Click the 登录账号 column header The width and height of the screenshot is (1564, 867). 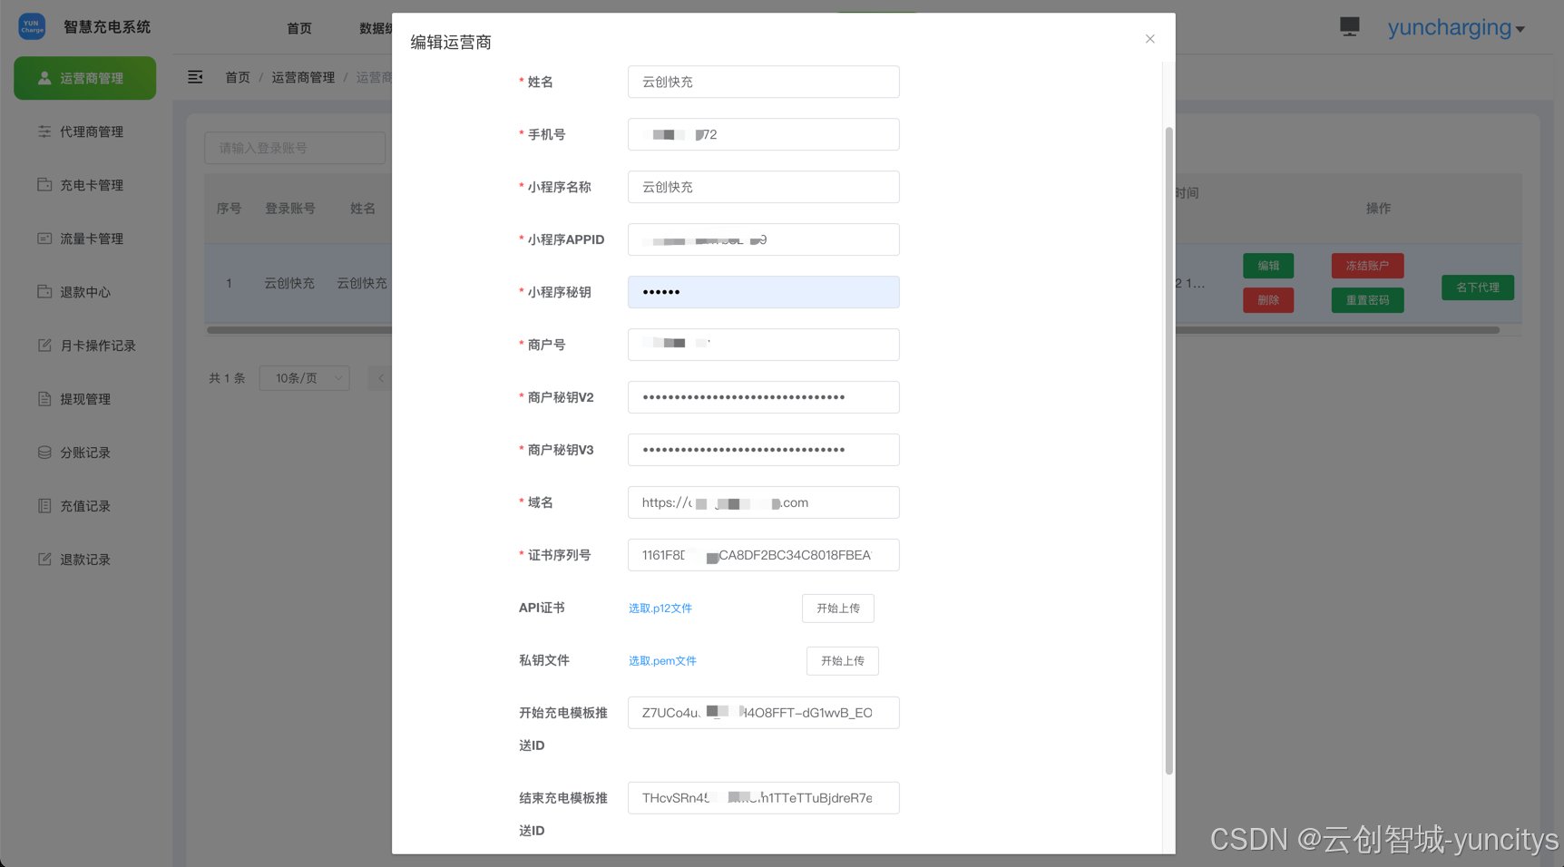coord(290,209)
